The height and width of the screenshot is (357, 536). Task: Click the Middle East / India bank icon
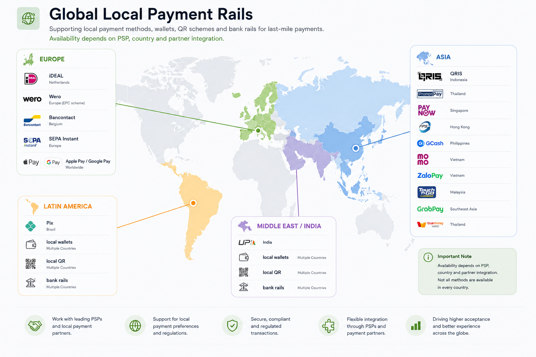244,287
